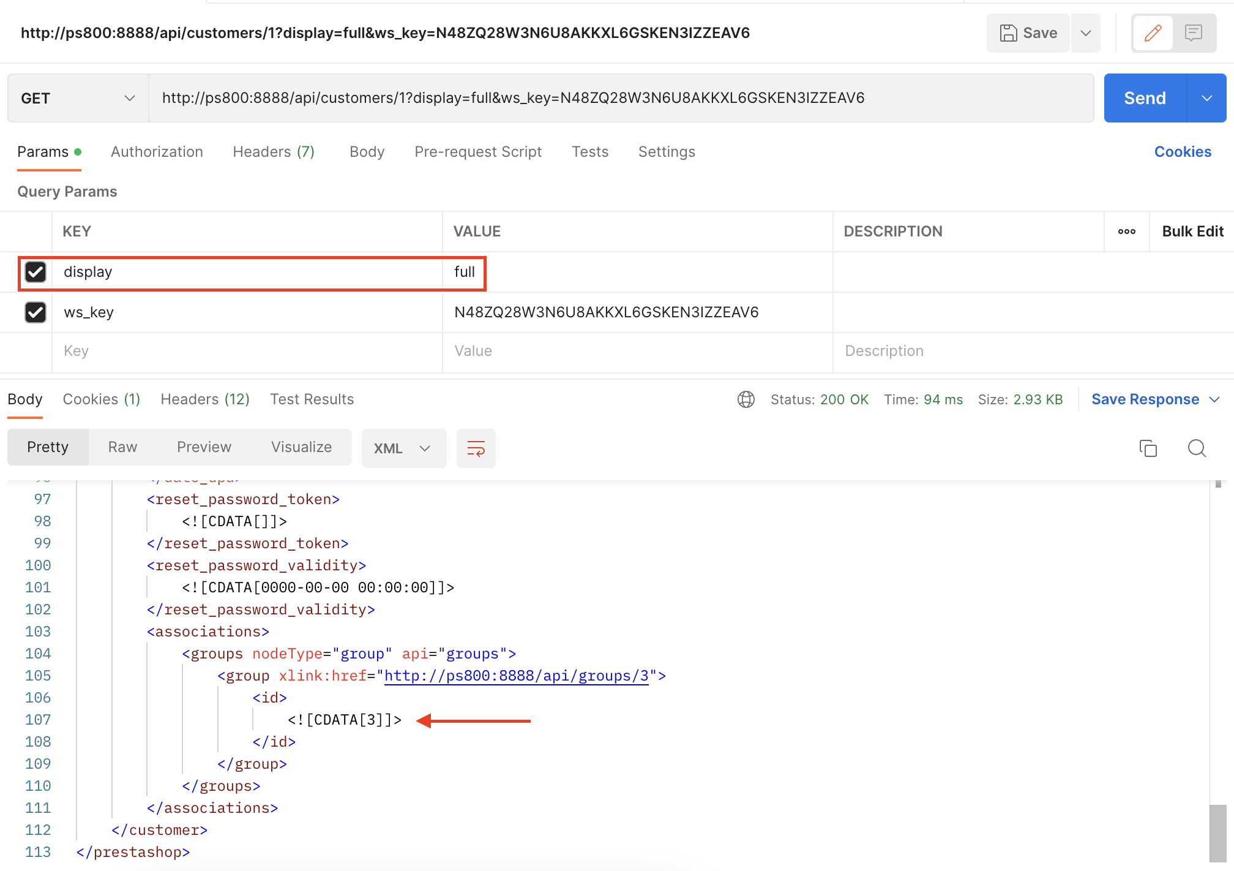Image resolution: width=1234 pixels, height=871 pixels.
Task: View response Headers (12) tab
Action: coord(204,399)
